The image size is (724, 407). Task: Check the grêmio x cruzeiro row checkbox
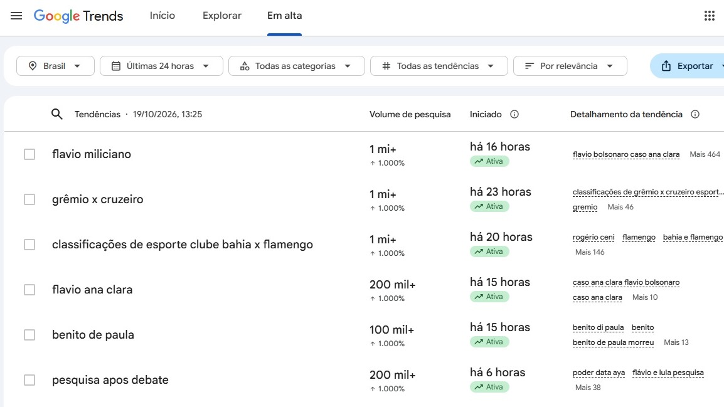point(29,199)
